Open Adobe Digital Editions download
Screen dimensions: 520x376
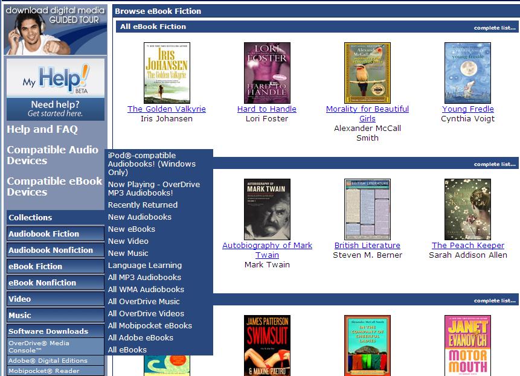point(56,360)
